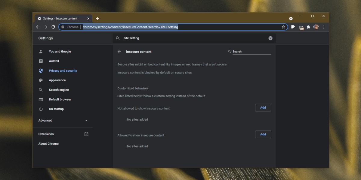Click No sites added under Allowed
Viewport: 361px width, 180px height.
pos(137,146)
